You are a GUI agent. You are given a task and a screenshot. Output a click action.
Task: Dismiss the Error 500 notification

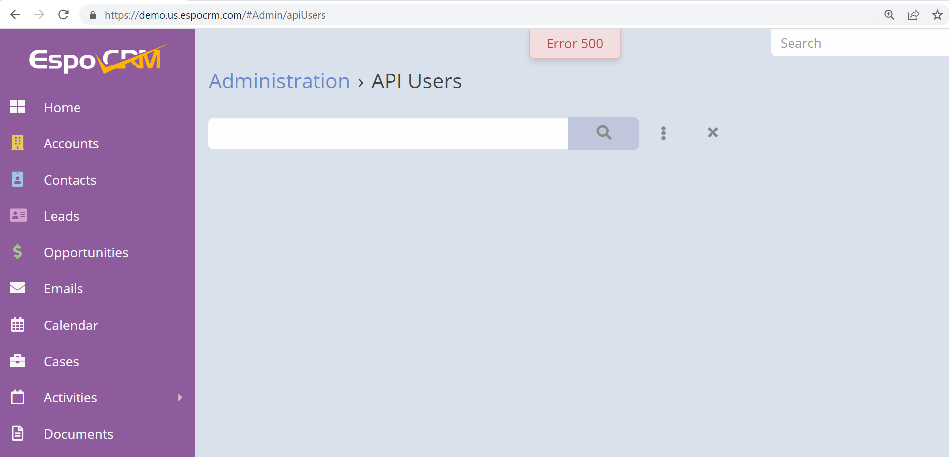click(x=574, y=43)
